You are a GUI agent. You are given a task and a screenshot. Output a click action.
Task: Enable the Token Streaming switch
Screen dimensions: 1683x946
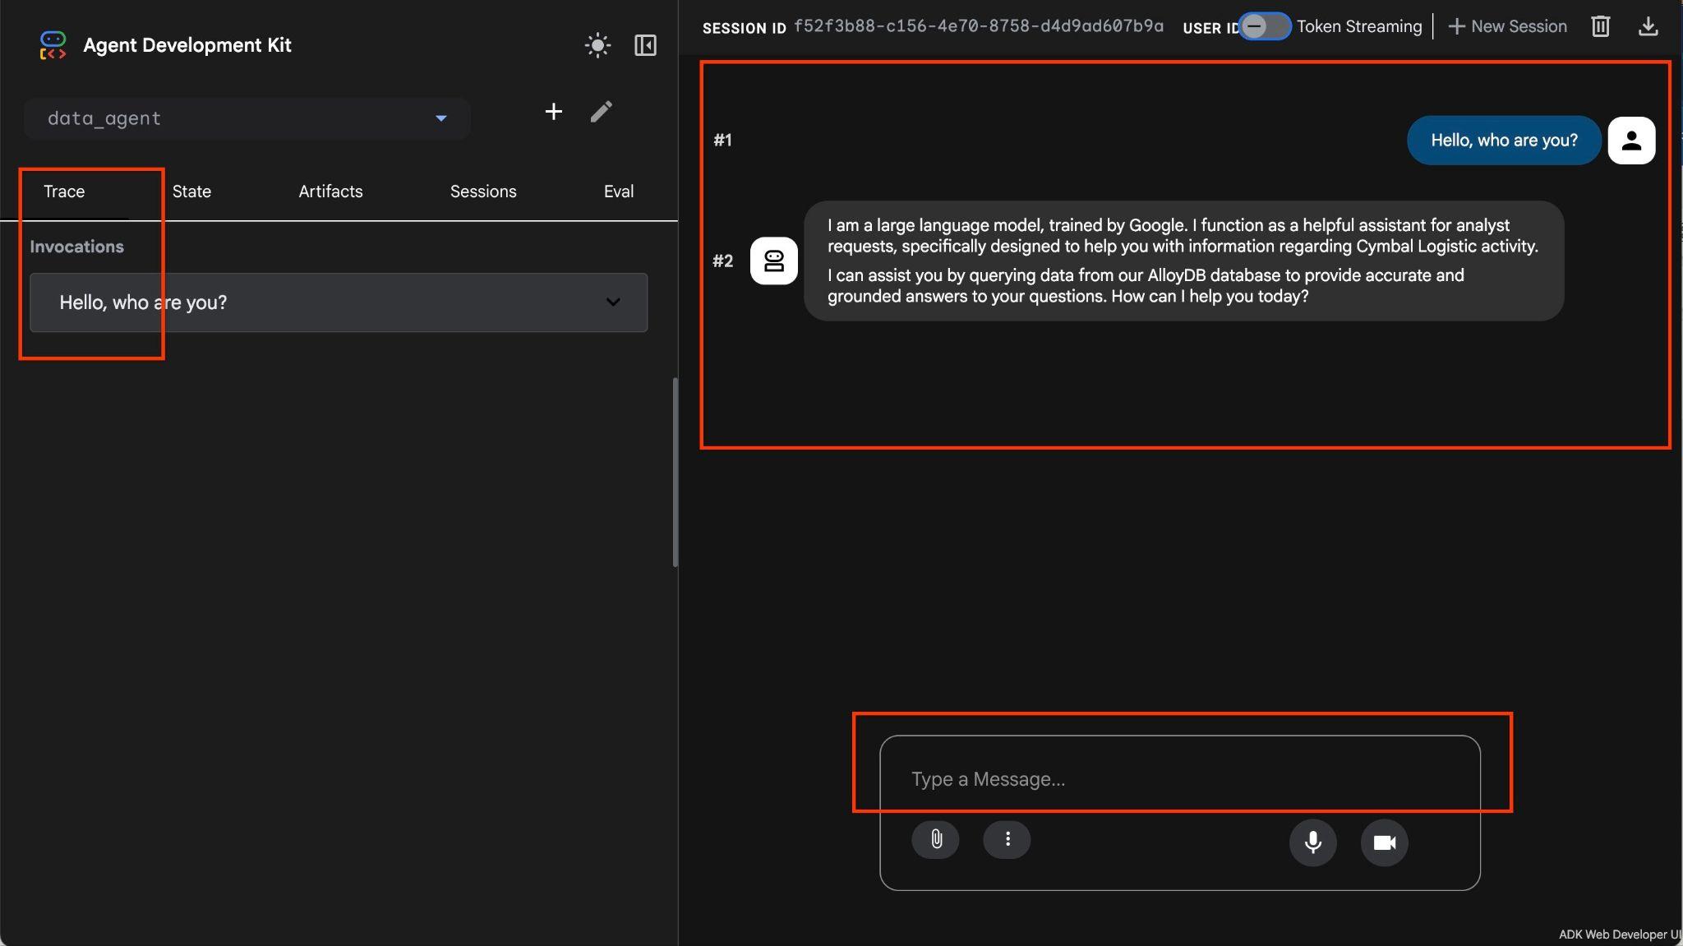(1264, 26)
